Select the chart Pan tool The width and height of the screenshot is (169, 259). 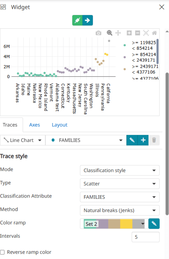tap(118, 33)
